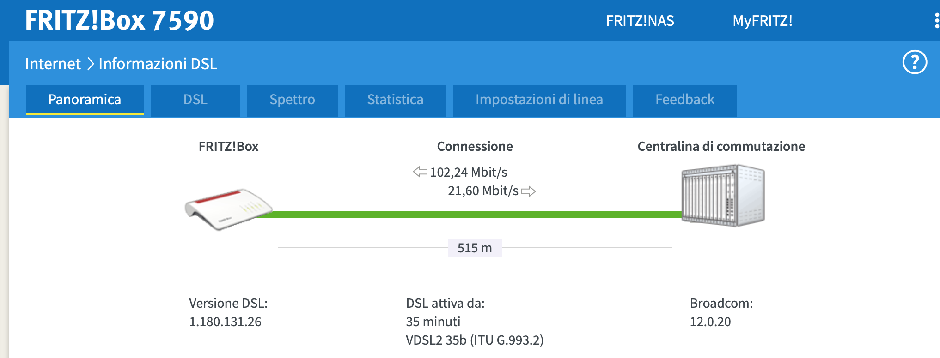Click the FRITZ!Box 7590 logo title
This screenshot has width=940, height=358.
[x=120, y=20]
